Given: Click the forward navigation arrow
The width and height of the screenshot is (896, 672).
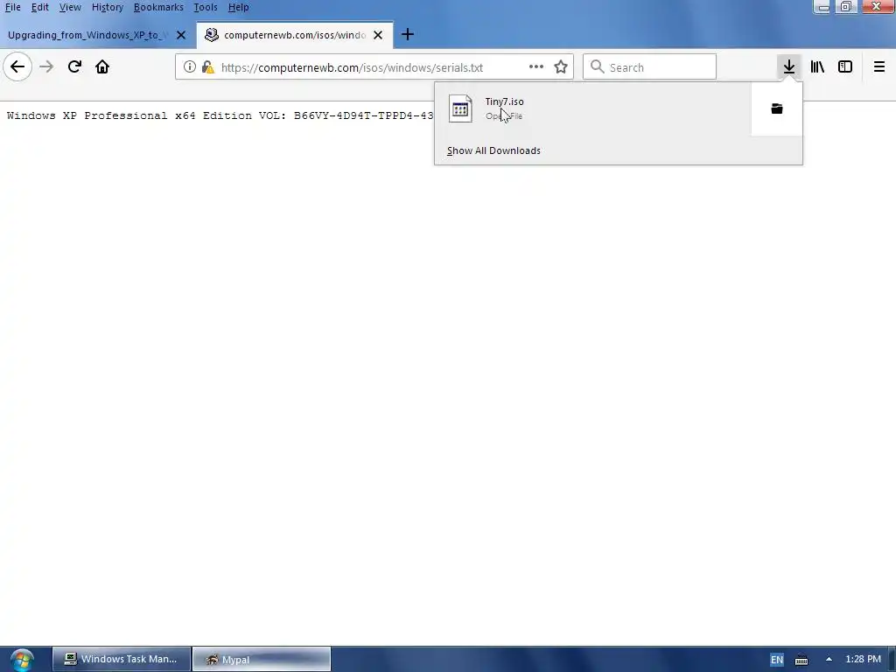Looking at the screenshot, I should pyautogui.click(x=46, y=66).
